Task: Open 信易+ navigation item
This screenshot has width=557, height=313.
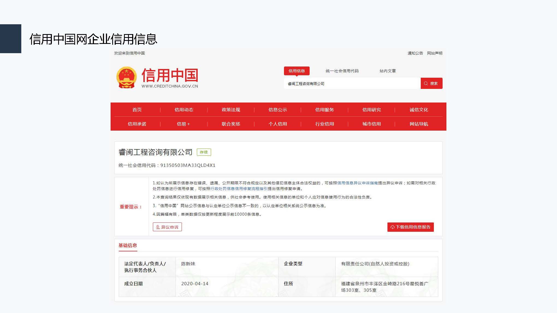Action: (183, 124)
